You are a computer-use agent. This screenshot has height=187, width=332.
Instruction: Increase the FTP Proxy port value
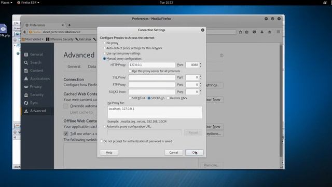(x=200, y=83)
